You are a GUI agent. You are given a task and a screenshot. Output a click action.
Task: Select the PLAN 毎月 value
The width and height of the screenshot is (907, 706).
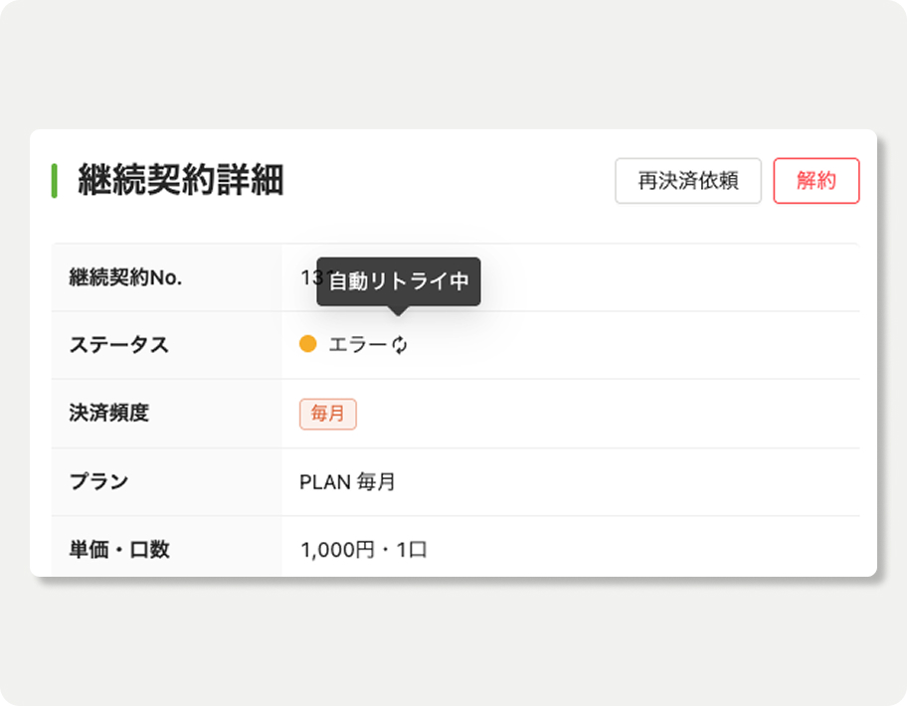pos(347,481)
